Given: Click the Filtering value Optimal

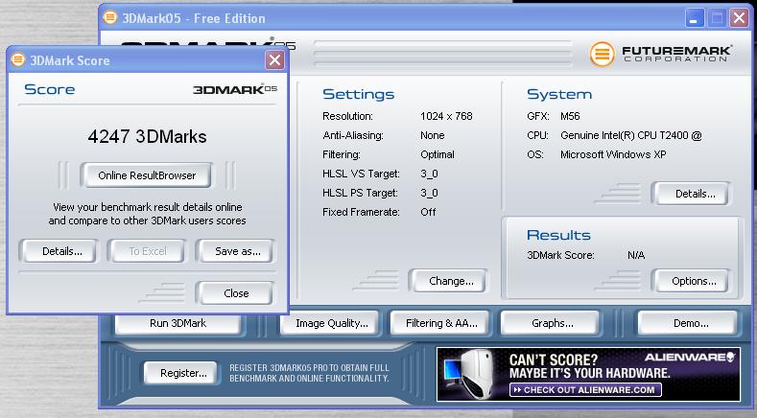Looking at the screenshot, I should [x=437, y=155].
